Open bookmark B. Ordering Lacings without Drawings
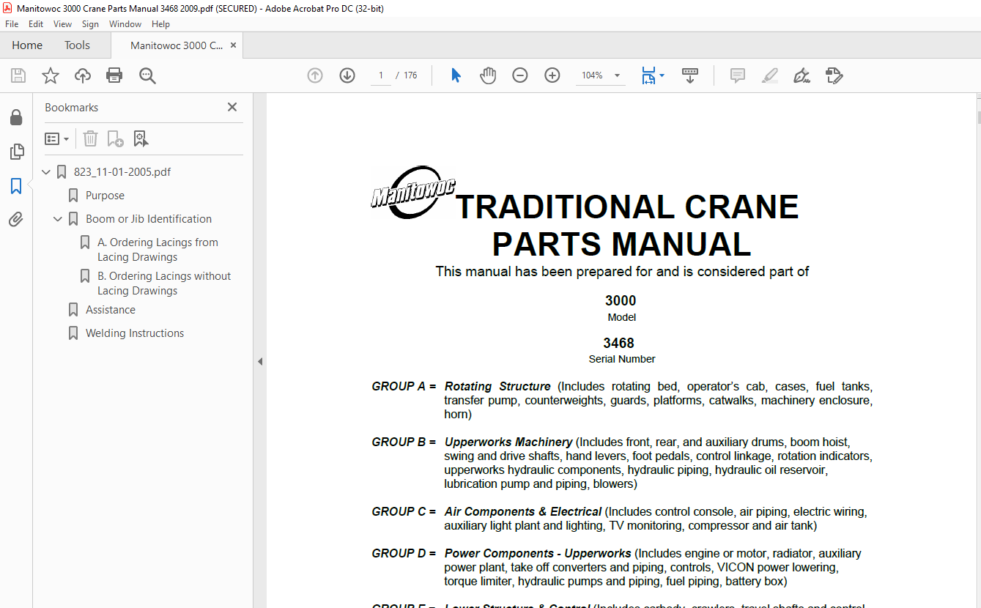Viewport: 981px width, 608px height. (x=164, y=283)
